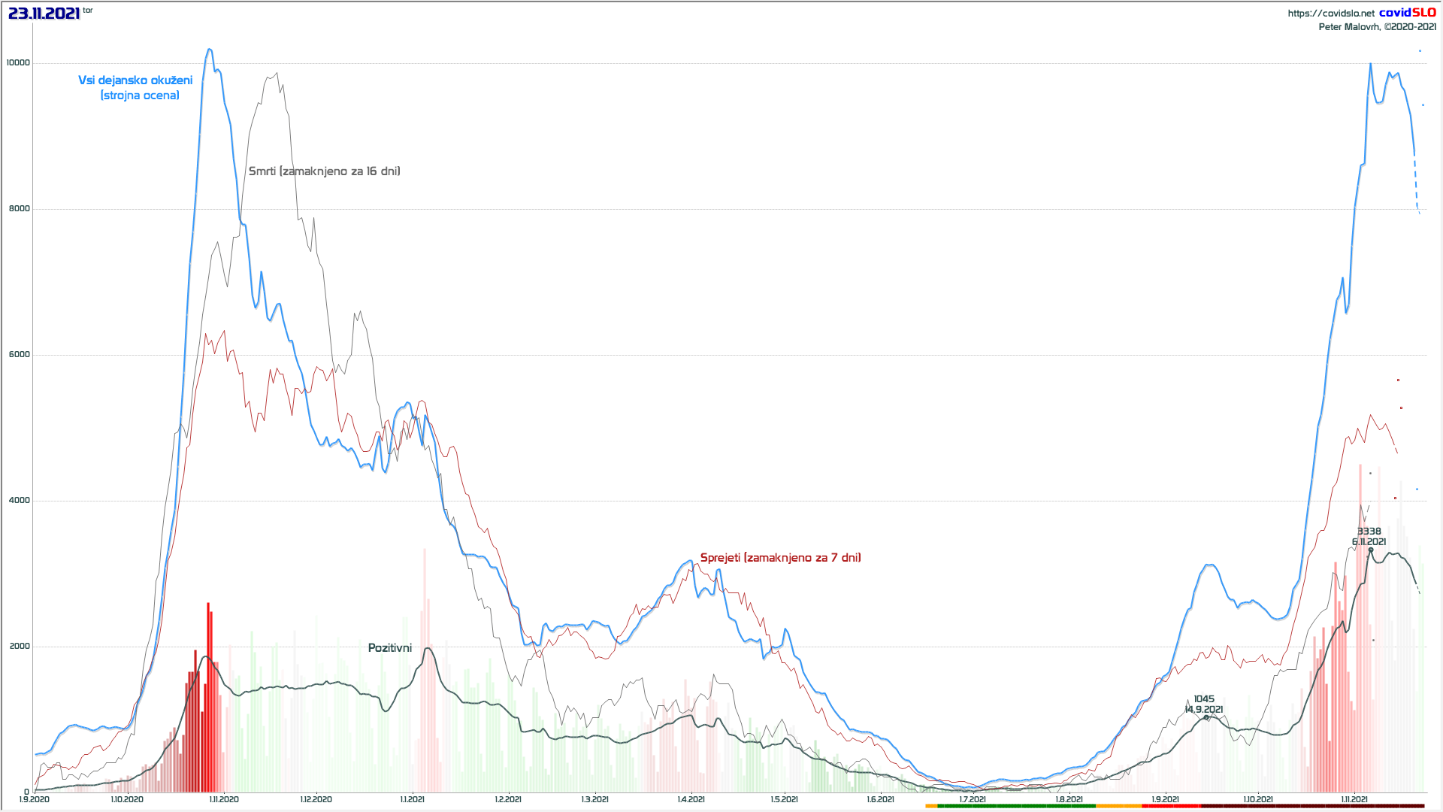Click the 6000 y-axis tick label
Screen dimensions: 1443x812
tap(20, 355)
